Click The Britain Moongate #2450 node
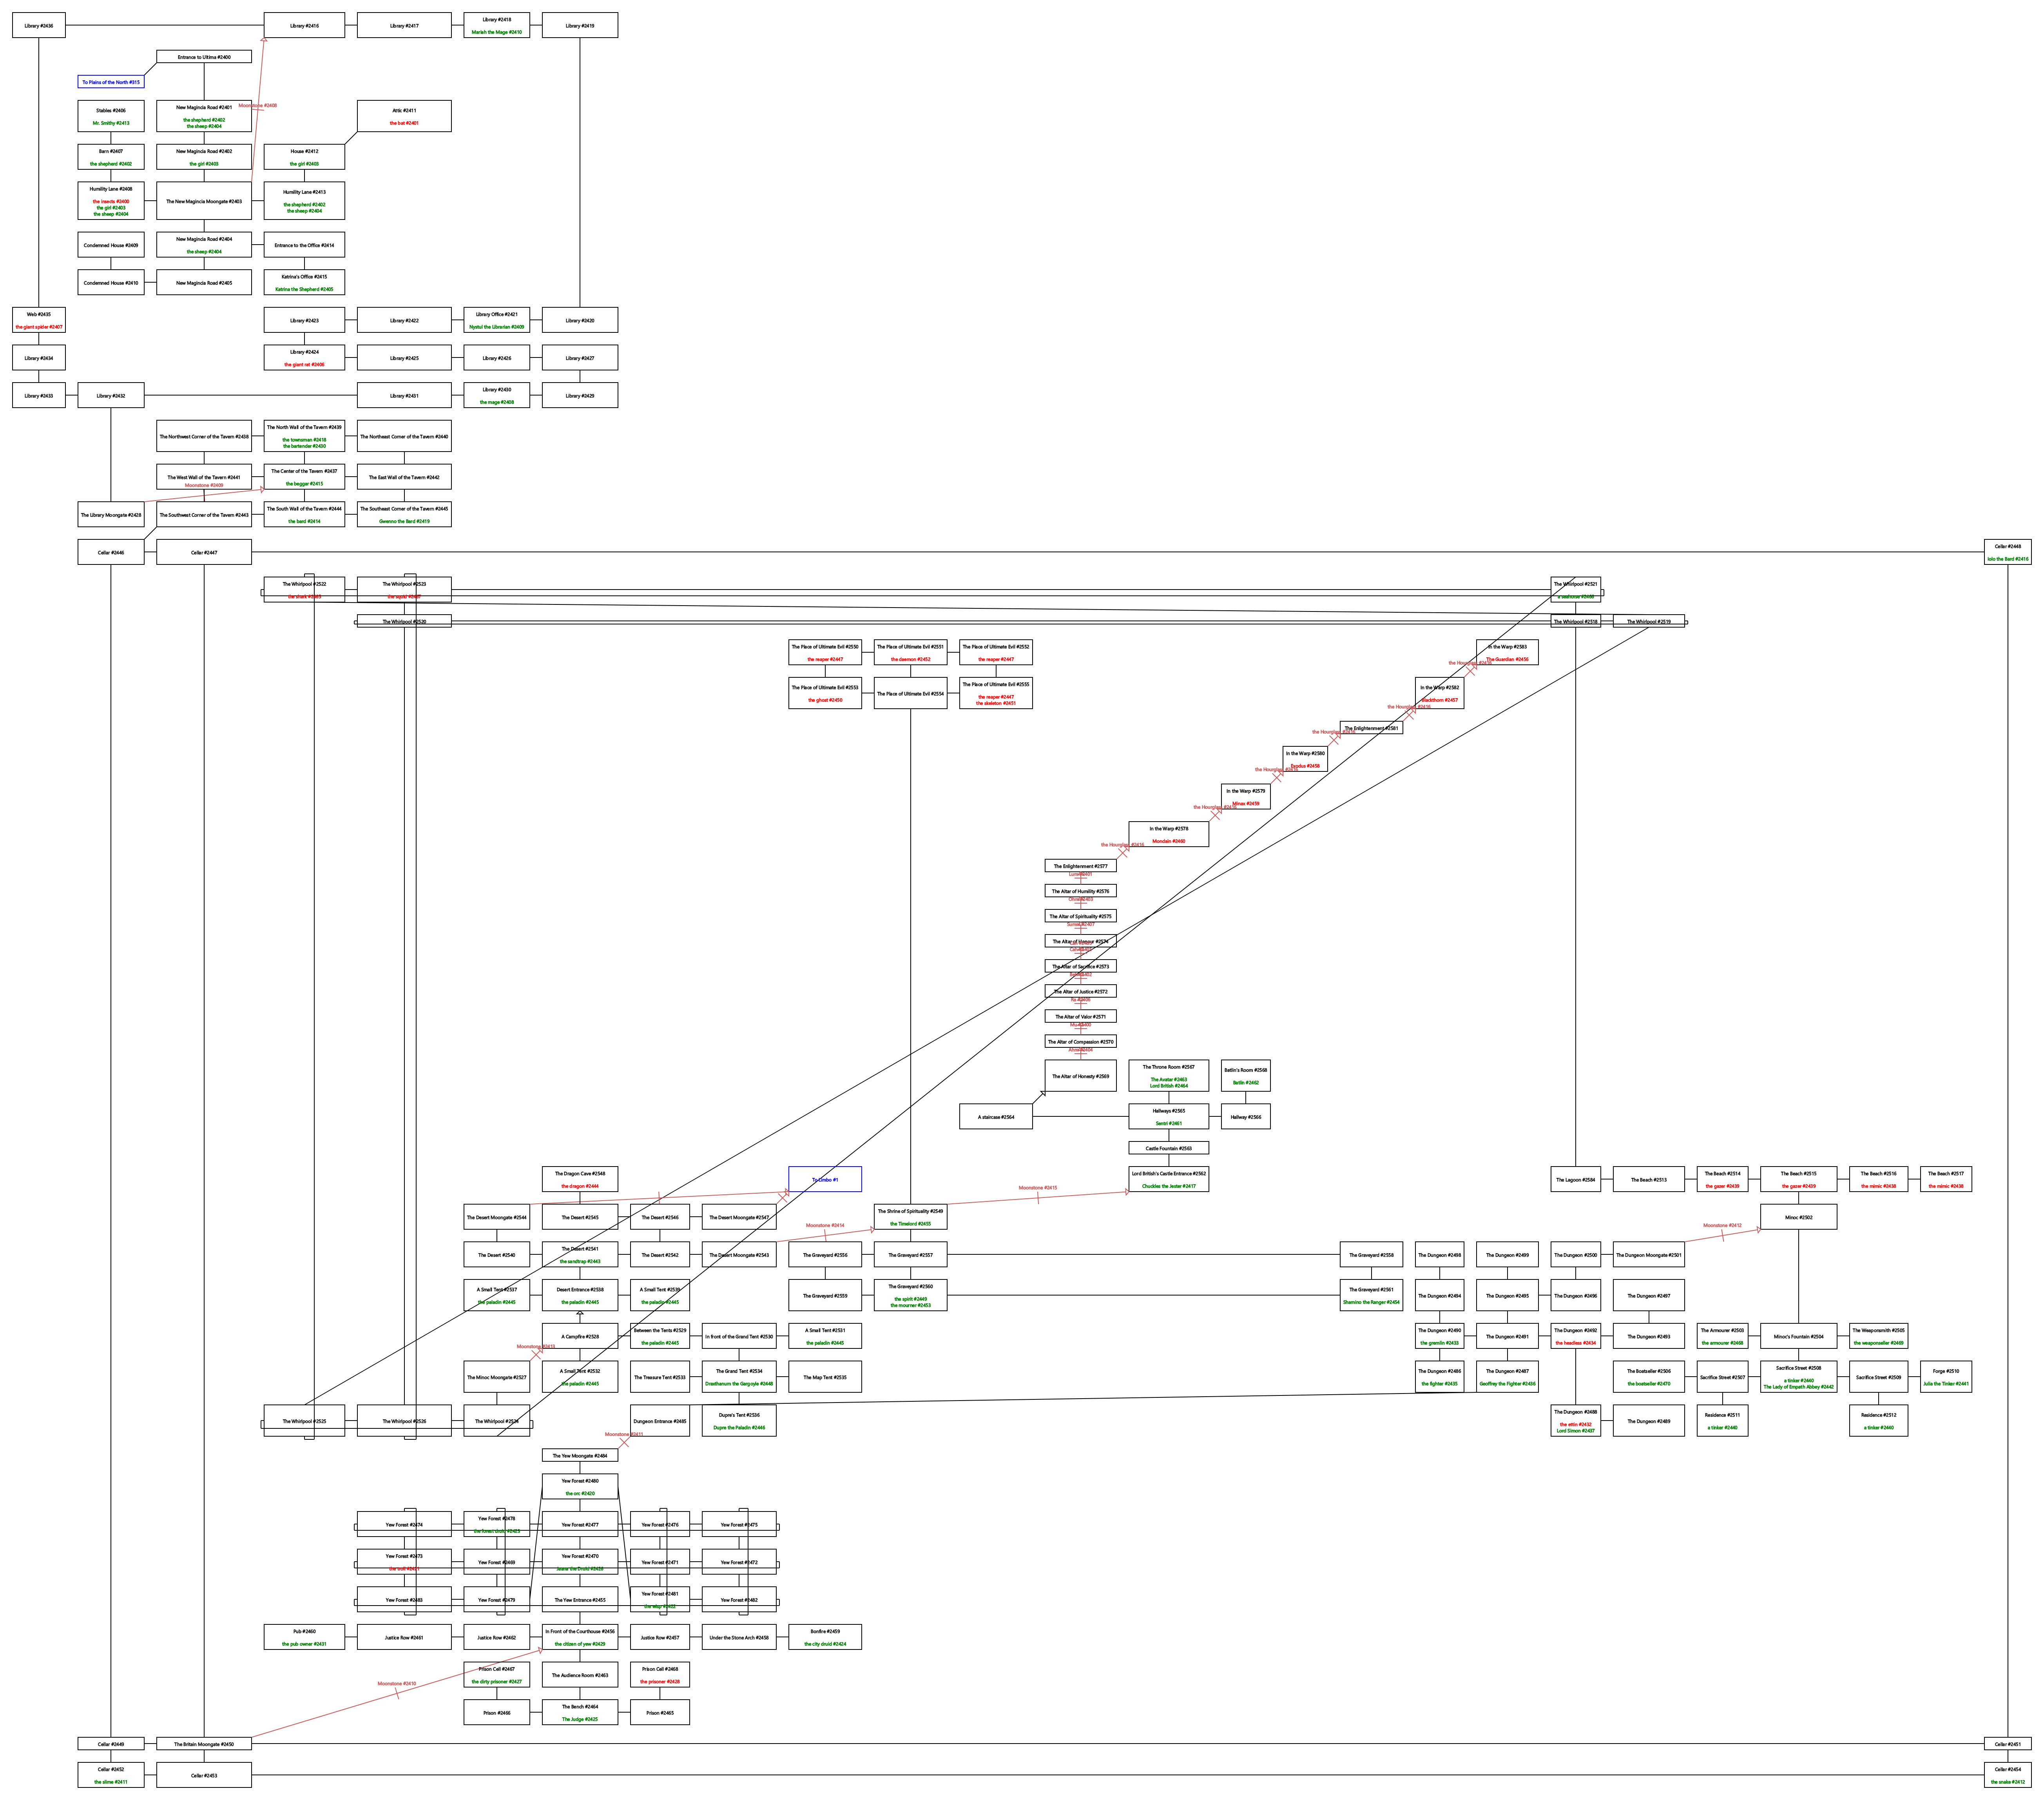The height and width of the screenshot is (1800, 2044). (204, 1744)
